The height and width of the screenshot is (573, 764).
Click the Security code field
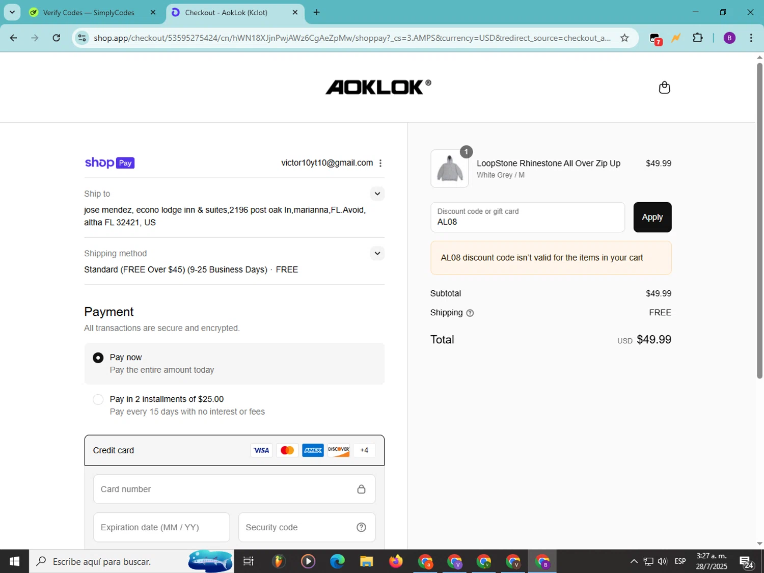(307, 527)
